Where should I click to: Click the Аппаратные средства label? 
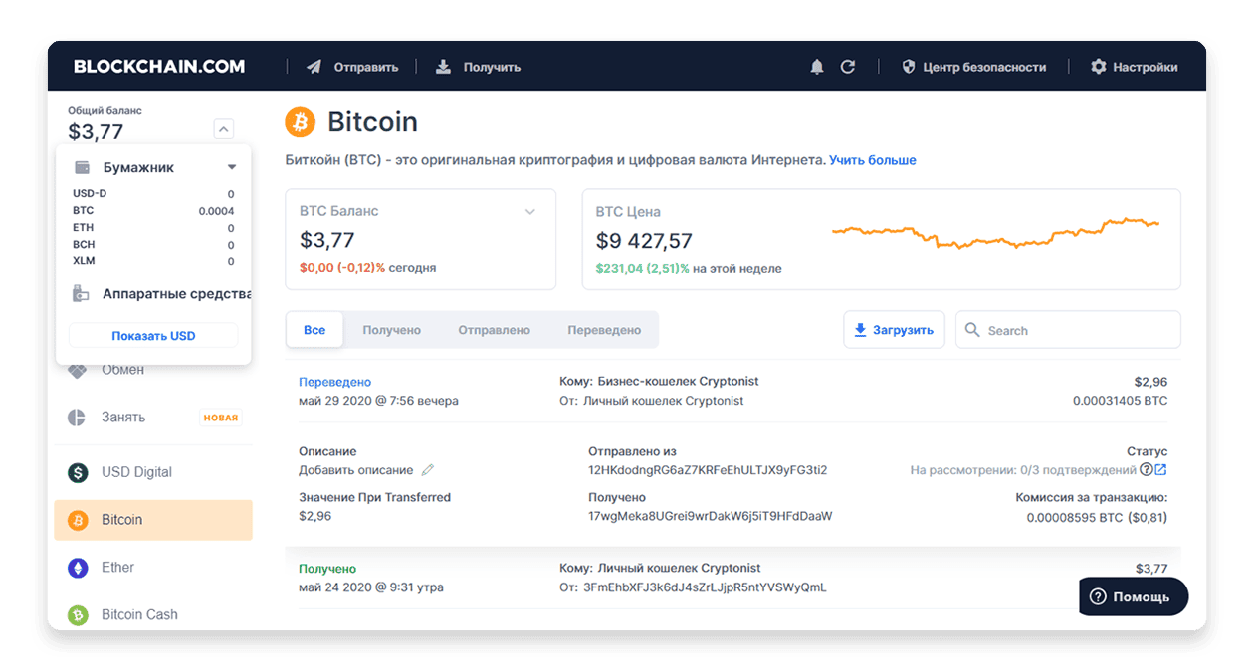tap(177, 294)
